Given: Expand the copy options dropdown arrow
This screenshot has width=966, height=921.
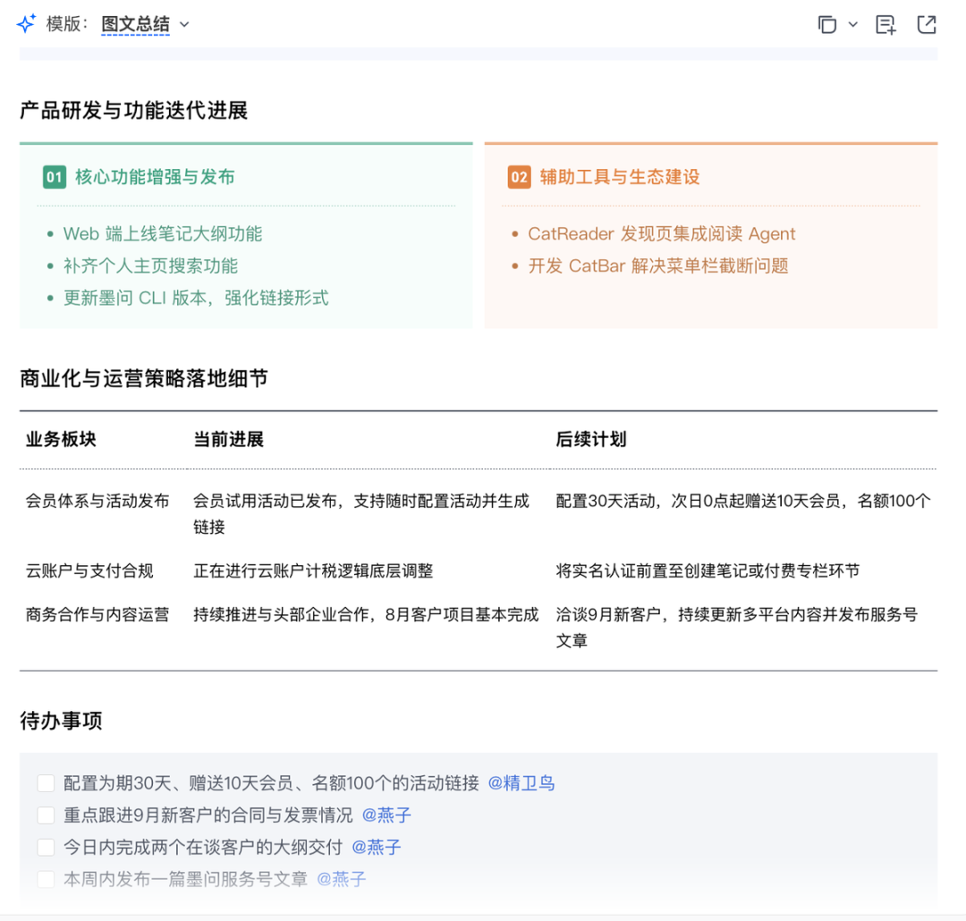Looking at the screenshot, I should [x=852, y=25].
